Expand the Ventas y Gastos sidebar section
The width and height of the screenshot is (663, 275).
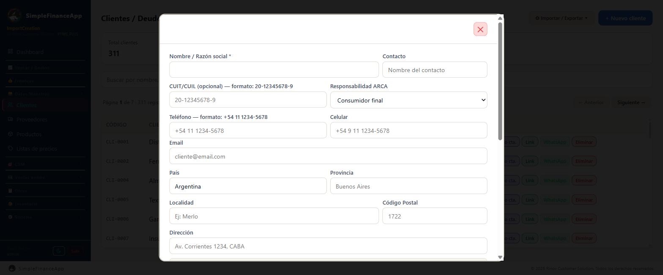coord(46,67)
